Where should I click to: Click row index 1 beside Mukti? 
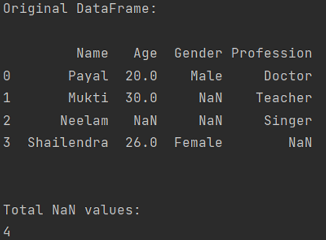(x=7, y=98)
